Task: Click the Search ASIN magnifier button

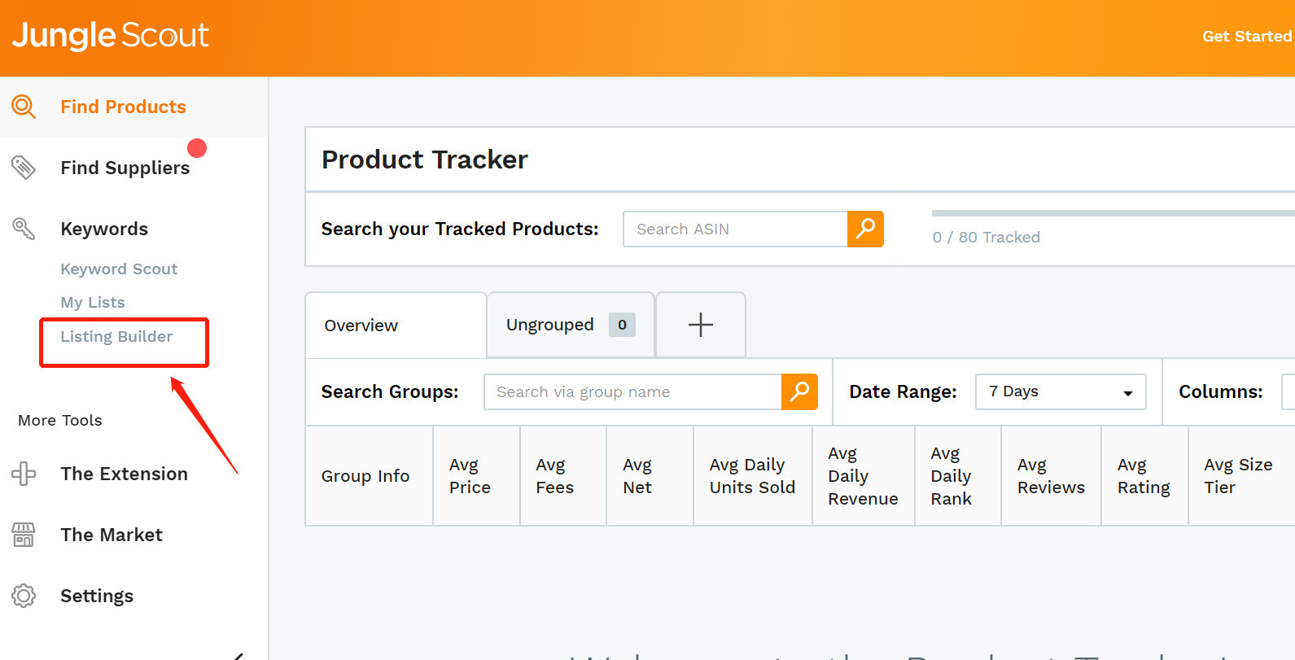Action: [865, 229]
